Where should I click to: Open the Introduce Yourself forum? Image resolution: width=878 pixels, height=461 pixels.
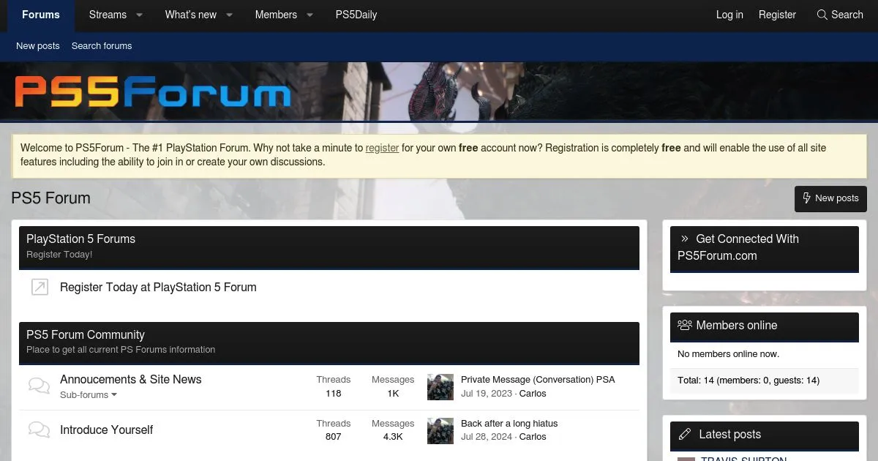click(x=106, y=430)
